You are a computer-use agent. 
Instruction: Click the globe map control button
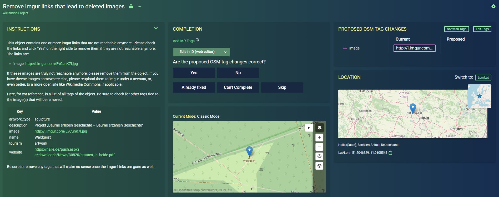(x=319, y=166)
